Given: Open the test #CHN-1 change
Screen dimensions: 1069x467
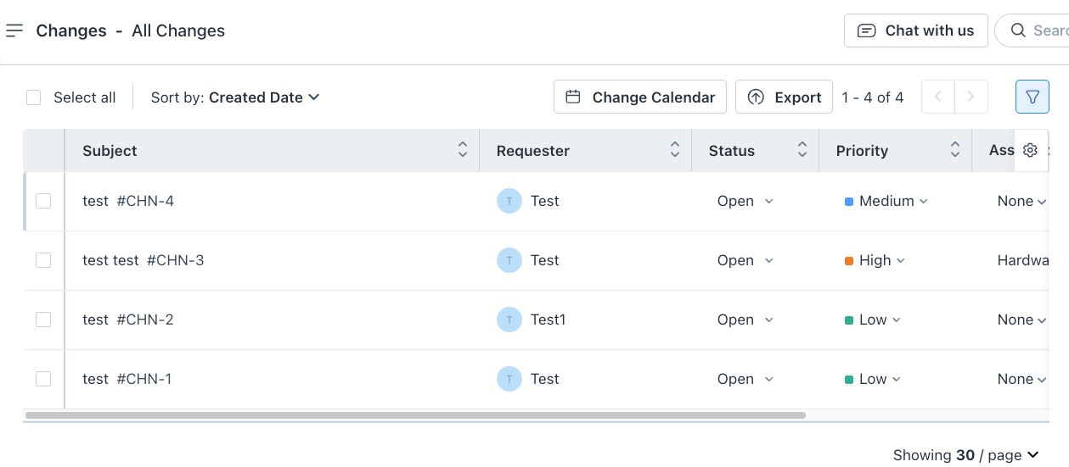Looking at the screenshot, I should (x=127, y=379).
